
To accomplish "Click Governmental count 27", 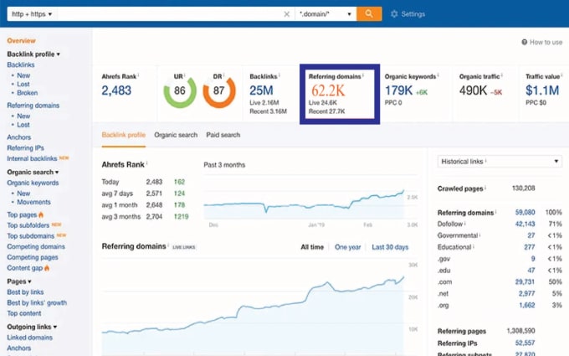I will point(531,235).
